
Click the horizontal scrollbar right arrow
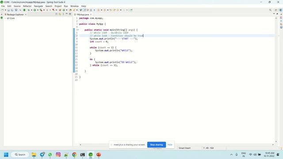[x=273, y=144]
